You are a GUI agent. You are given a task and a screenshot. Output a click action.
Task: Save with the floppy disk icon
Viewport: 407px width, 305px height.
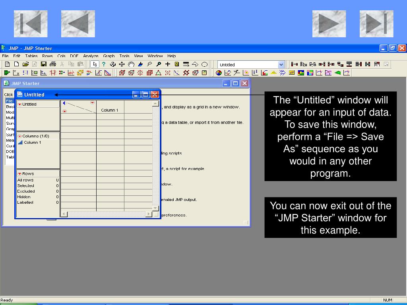click(x=44, y=64)
